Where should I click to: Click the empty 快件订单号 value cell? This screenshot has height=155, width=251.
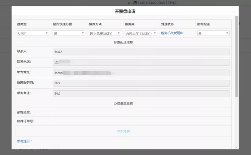pos(141,121)
